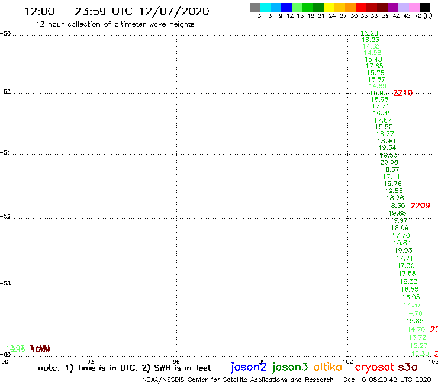Click the wave height value 15.85
Viewport: 438px width, 385px height.
(x=415, y=321)
